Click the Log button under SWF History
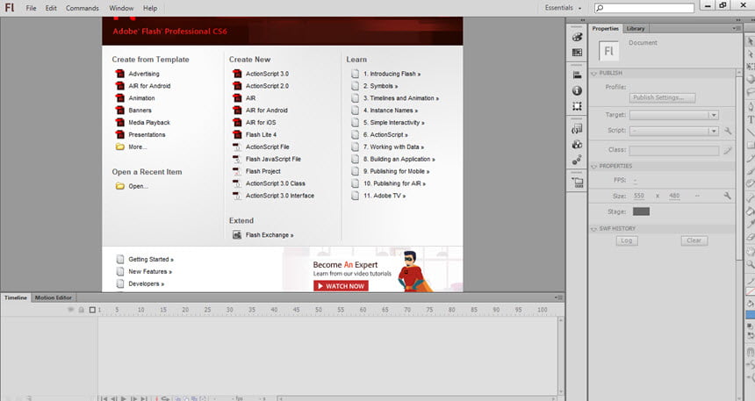 (x=627, y=240)
